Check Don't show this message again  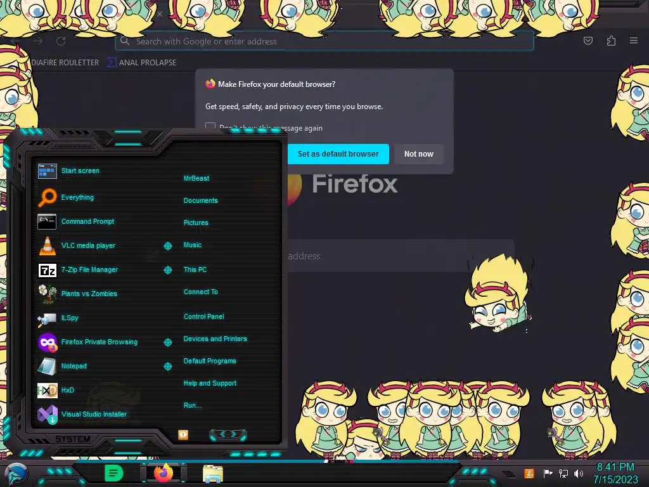click(210, 126)
